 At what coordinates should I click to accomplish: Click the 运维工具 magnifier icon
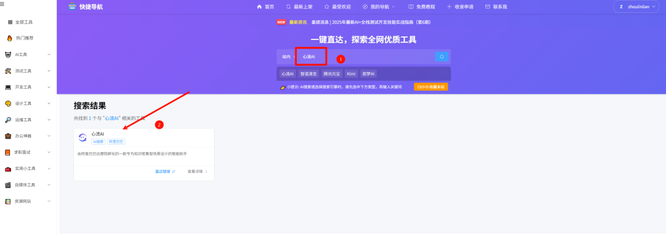[8, 120]
